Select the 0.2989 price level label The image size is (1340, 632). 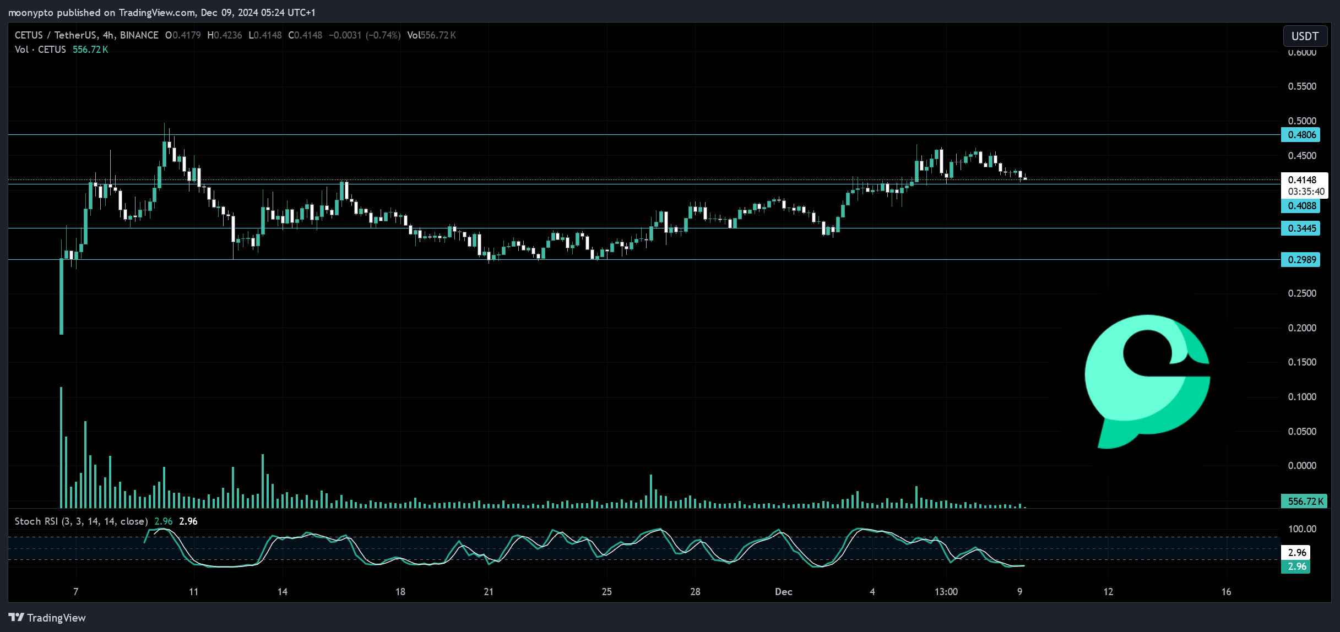[1301, 260]
